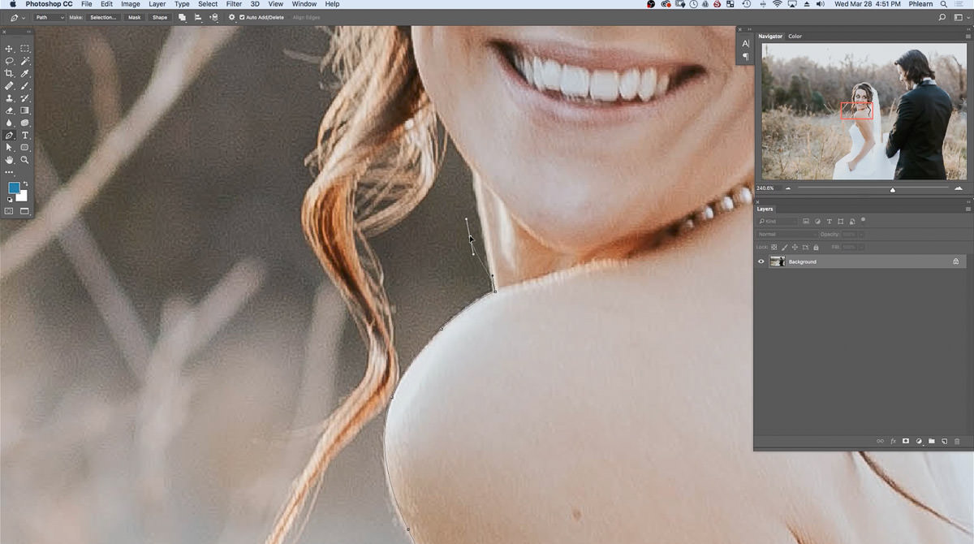Open the Pen tool options gear icon

click(x=231, y=17)
